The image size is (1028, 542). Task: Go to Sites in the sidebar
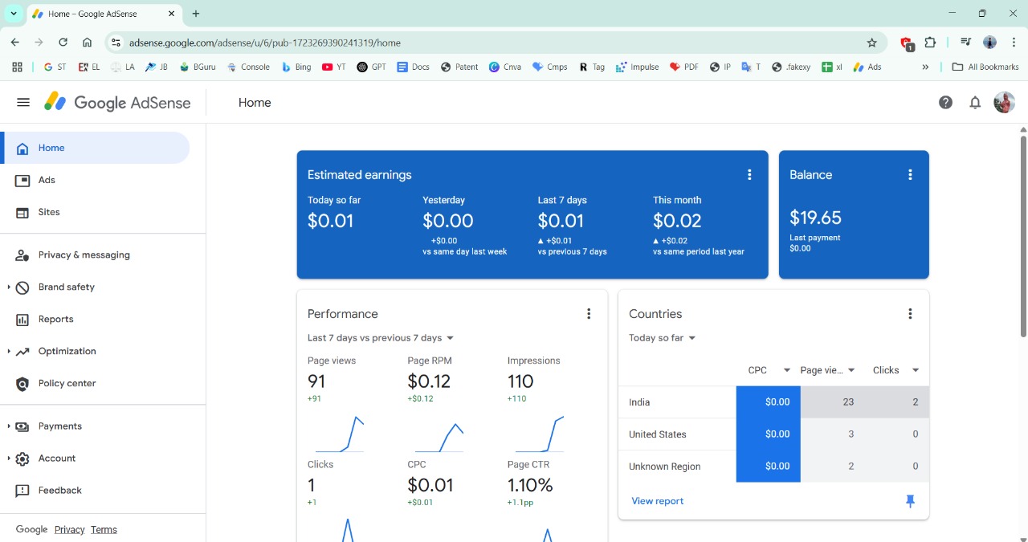(95, 212)
